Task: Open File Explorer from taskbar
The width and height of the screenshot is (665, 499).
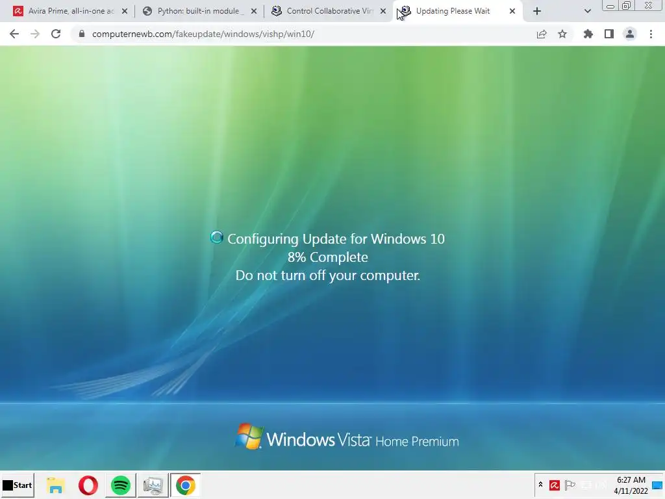Action: [x=56, y=485]
